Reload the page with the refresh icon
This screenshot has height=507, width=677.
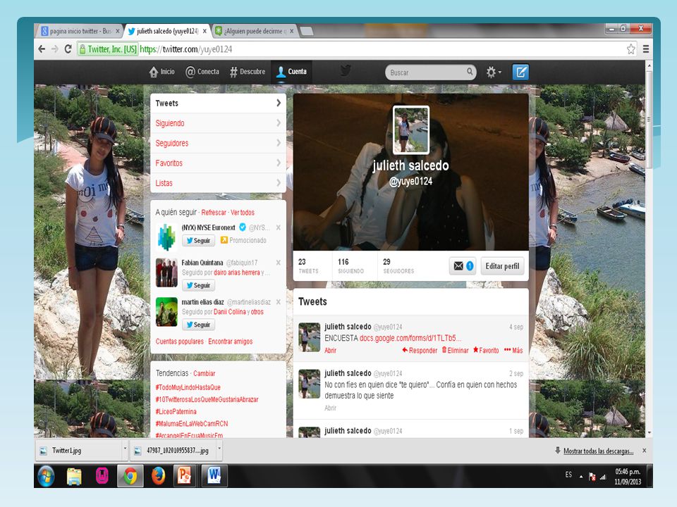(68, 49)
